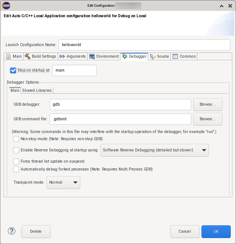The width and height of the screenshot is (236, 244).
Task: Open the Software Reverse Debugging dropdown
Action: tap(155, 150)
